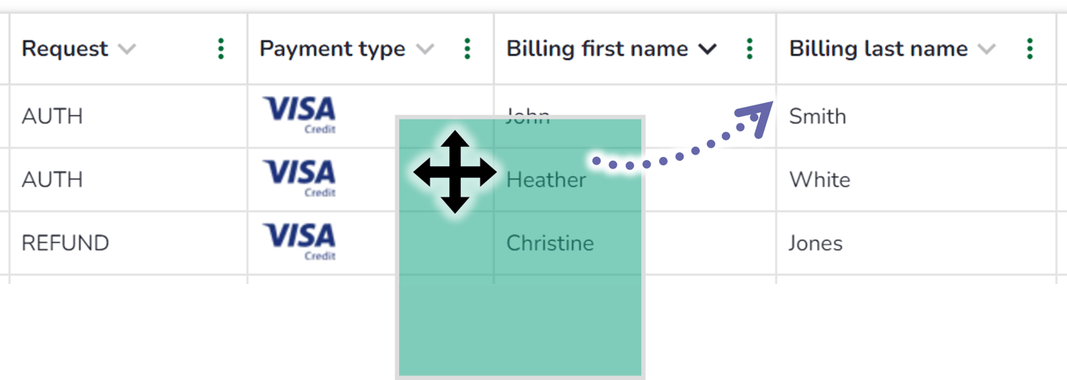This screenshot has width=1067, height=380.
Task: Toggle Billing first name sort chevron
Action: coord(707,49)
